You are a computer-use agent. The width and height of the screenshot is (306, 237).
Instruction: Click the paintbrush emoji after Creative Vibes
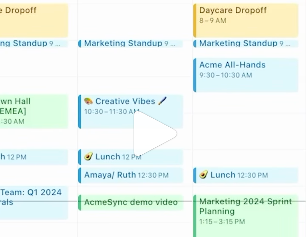pyautogui.click(x=162, y=101)
